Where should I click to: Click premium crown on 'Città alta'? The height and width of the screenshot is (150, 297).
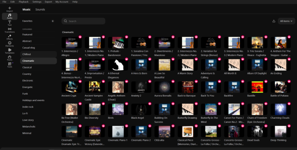[173, 126]
